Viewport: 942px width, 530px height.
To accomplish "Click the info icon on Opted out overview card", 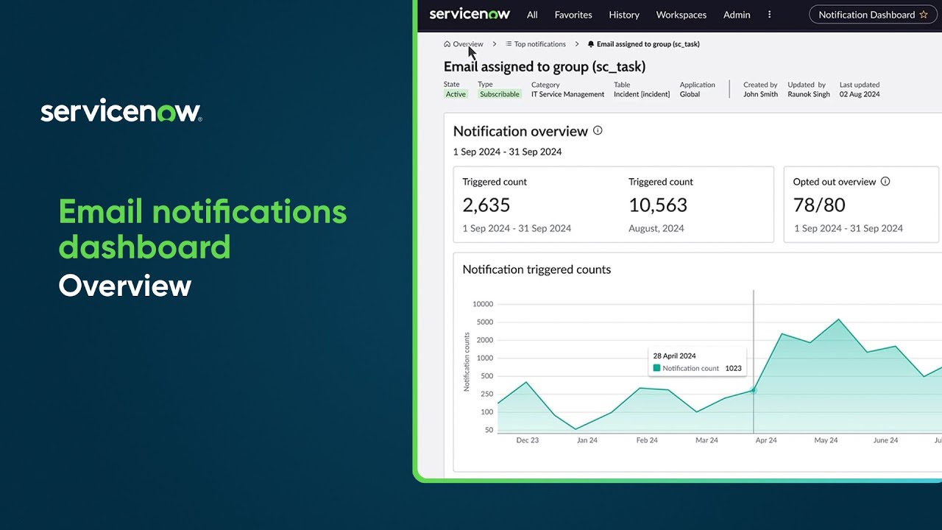I will [885, 181].
